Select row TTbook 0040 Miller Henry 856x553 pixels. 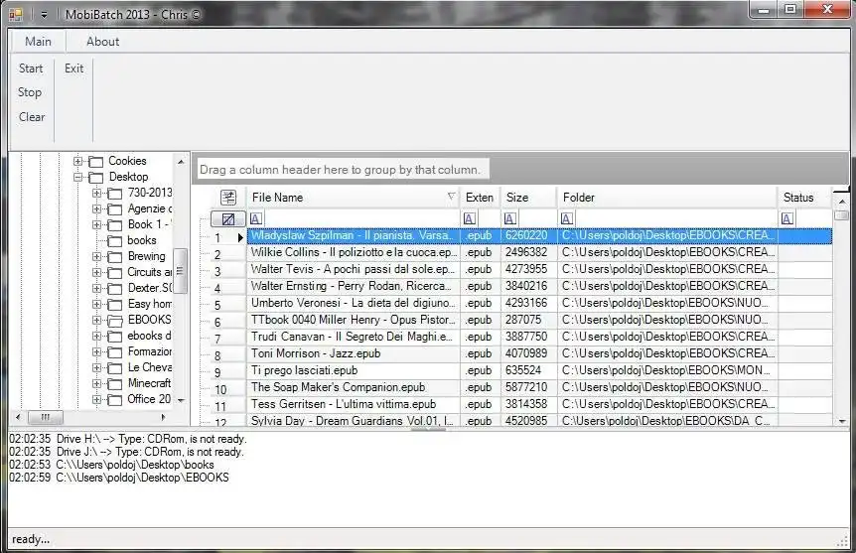pos(539,320)
